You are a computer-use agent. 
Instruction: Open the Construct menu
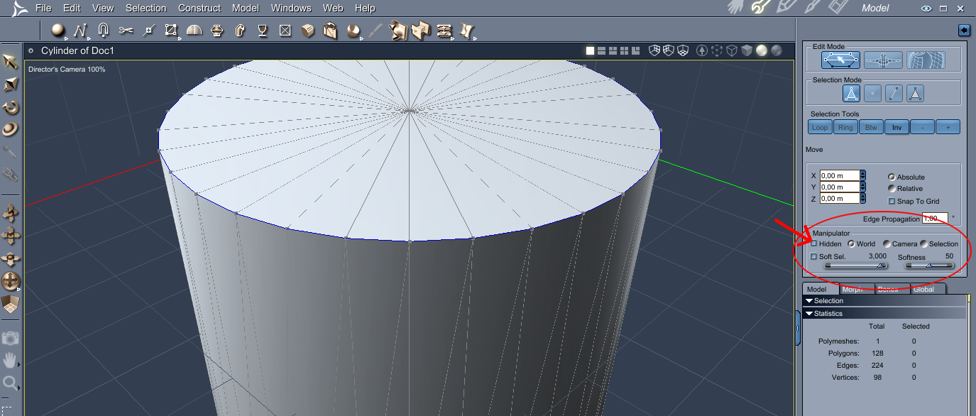click(x=199, y=8)
